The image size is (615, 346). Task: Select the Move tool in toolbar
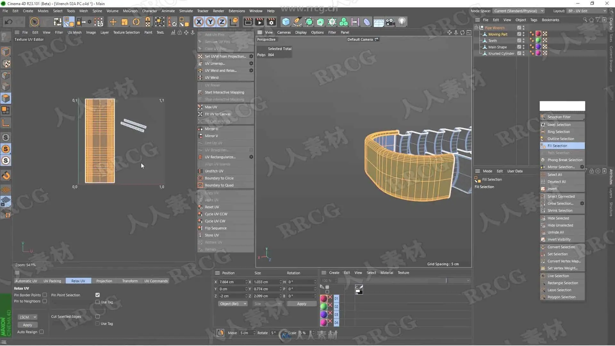pos(113,22)
